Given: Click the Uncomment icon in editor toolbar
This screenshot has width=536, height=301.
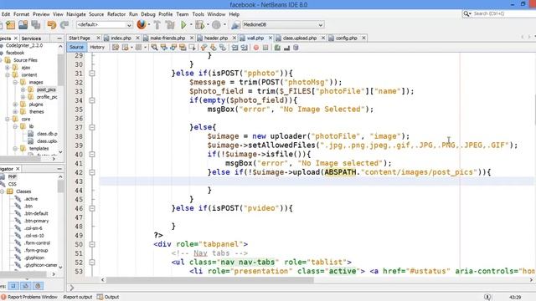Looking at the screenshot, I should 286,48.
